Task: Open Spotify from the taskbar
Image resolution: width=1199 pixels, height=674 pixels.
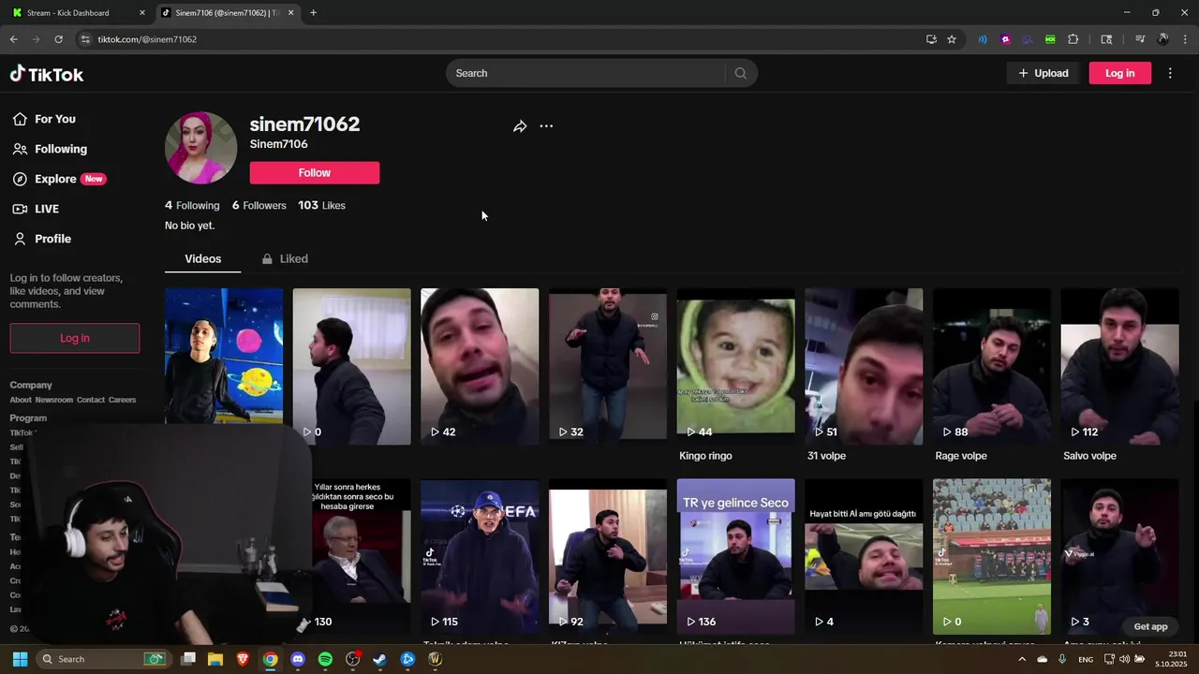Action: click(x=325, y=659)
